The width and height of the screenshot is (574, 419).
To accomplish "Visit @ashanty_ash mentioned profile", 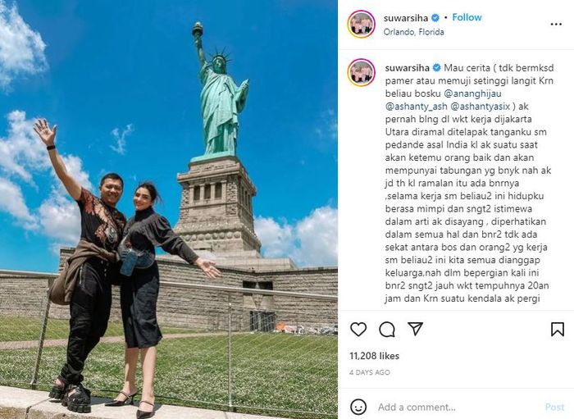I will (417, 107).
